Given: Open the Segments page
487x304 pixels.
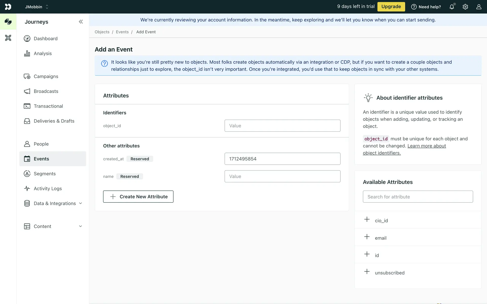Looking at the screenshot, I should 45,174.
